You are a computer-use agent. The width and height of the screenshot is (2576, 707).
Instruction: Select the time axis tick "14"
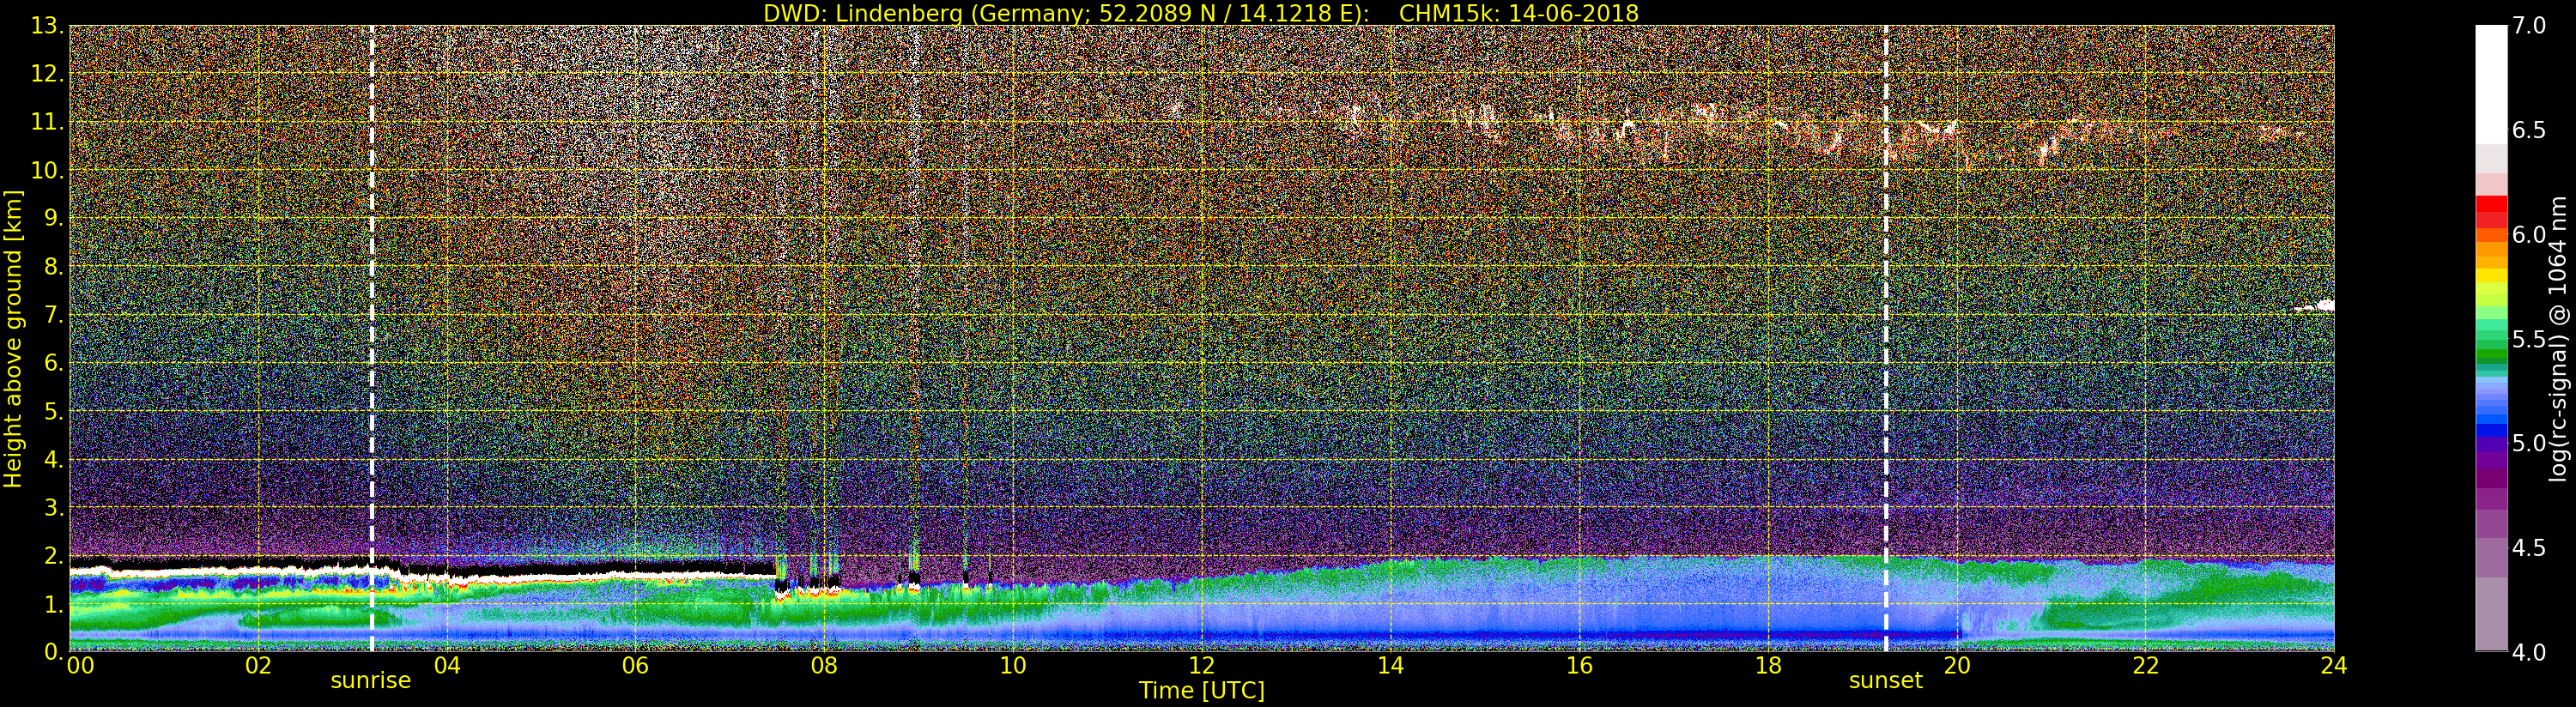pyautogui.click(x=1390, y=665)
